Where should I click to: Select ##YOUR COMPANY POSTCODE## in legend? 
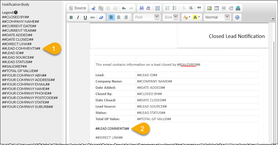click(30, 98)
